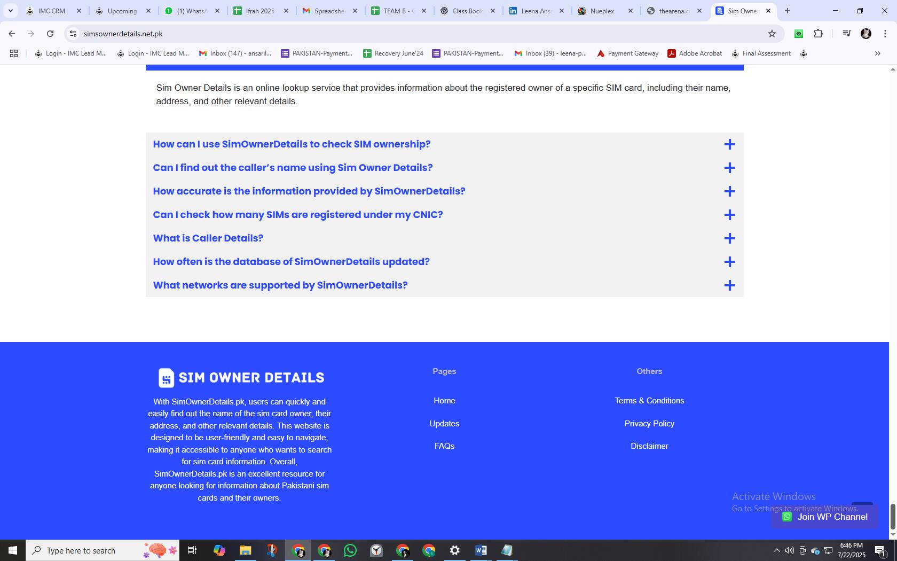The height and width of the screenshot is (561, 897).
Task: Open the Chrome three-dot menu
Action: point(885,34)
